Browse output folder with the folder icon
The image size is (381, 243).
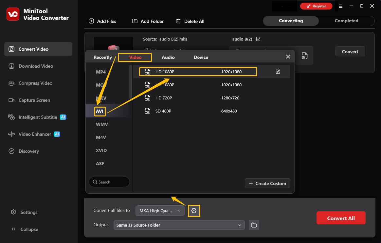pos(254,225)
